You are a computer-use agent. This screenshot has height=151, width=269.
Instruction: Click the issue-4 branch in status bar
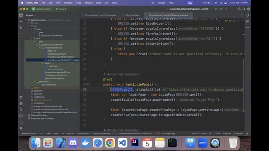239,133
